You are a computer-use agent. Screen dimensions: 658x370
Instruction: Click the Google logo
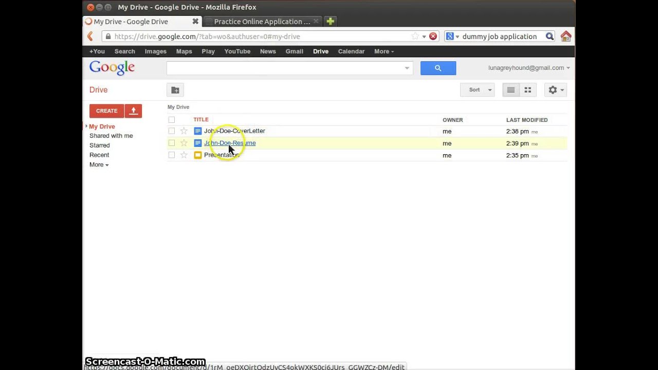pos(112,68)
